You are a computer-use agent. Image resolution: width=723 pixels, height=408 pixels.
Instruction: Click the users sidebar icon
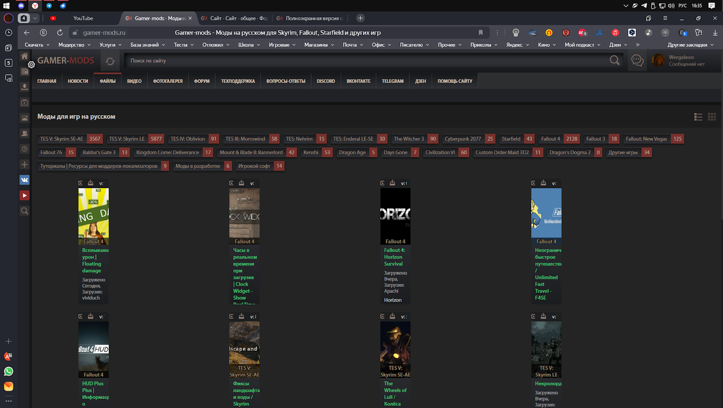24,134
